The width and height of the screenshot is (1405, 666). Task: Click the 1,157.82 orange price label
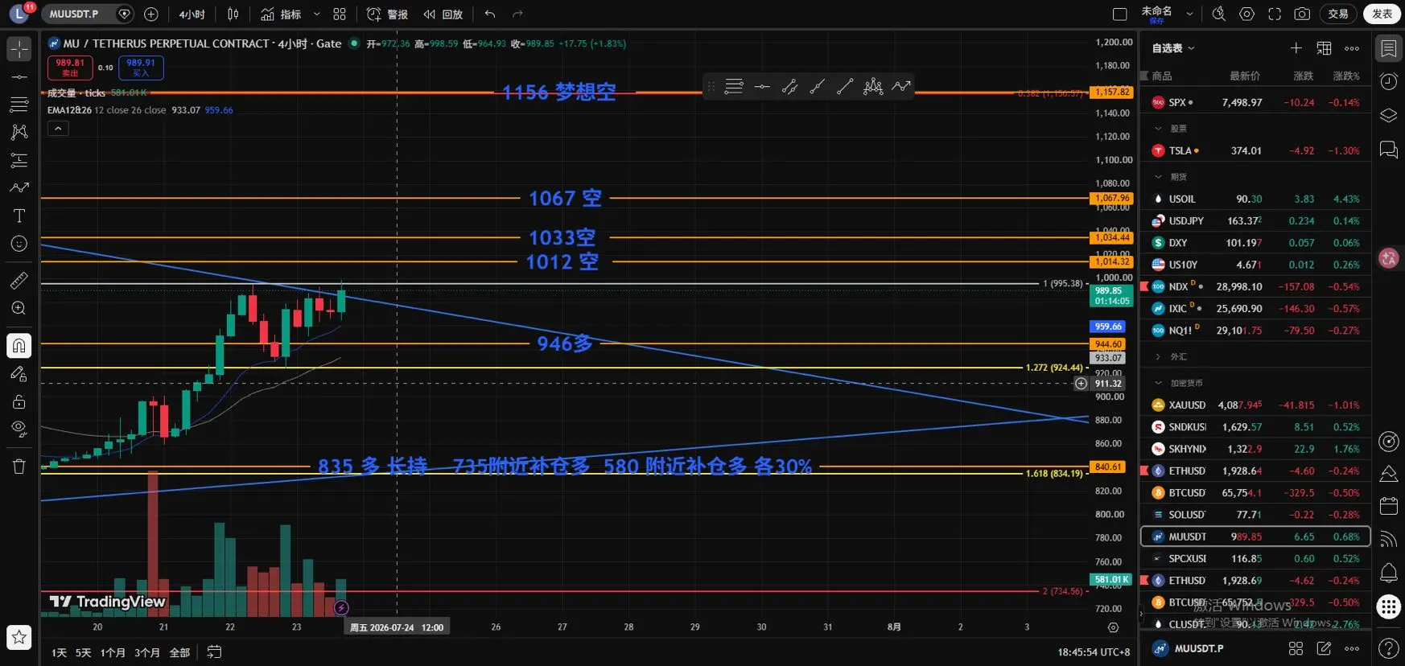click(x=1112, y=92)
